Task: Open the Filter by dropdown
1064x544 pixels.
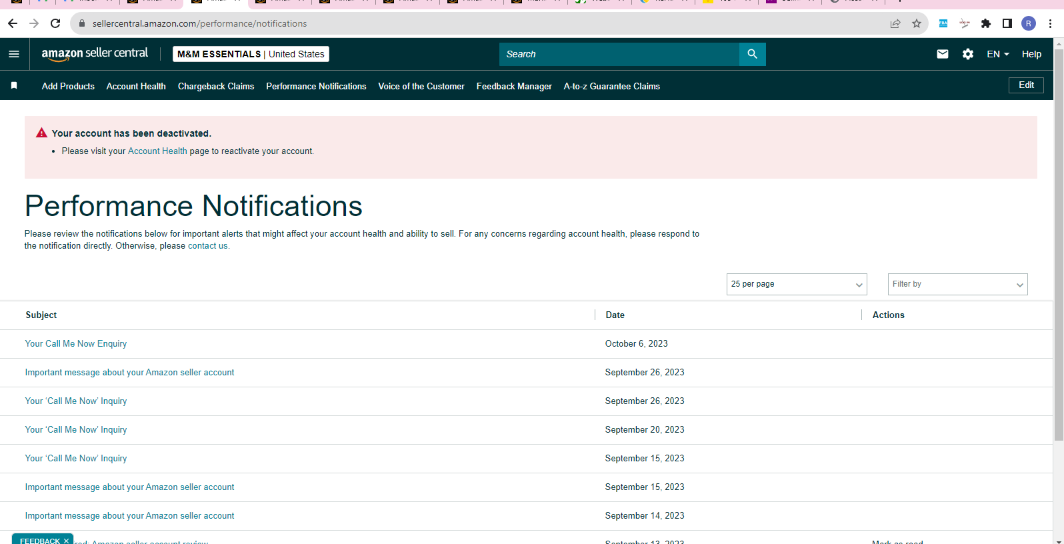Action: click(957, 284)
